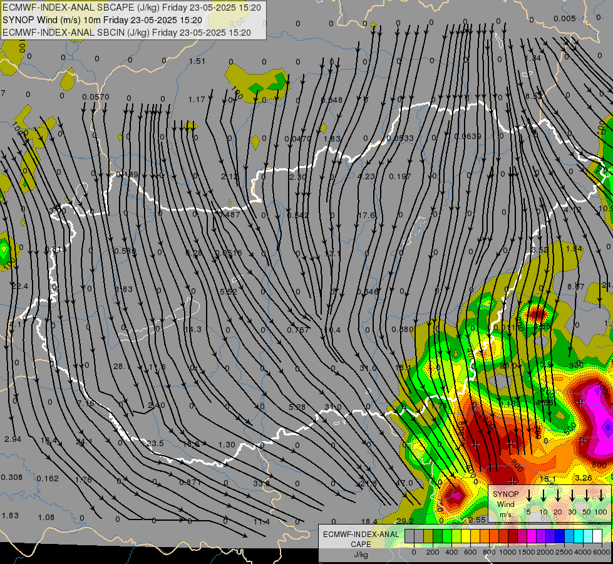
Task: Click the 23.5 value on the map
Action: [155, 444]
